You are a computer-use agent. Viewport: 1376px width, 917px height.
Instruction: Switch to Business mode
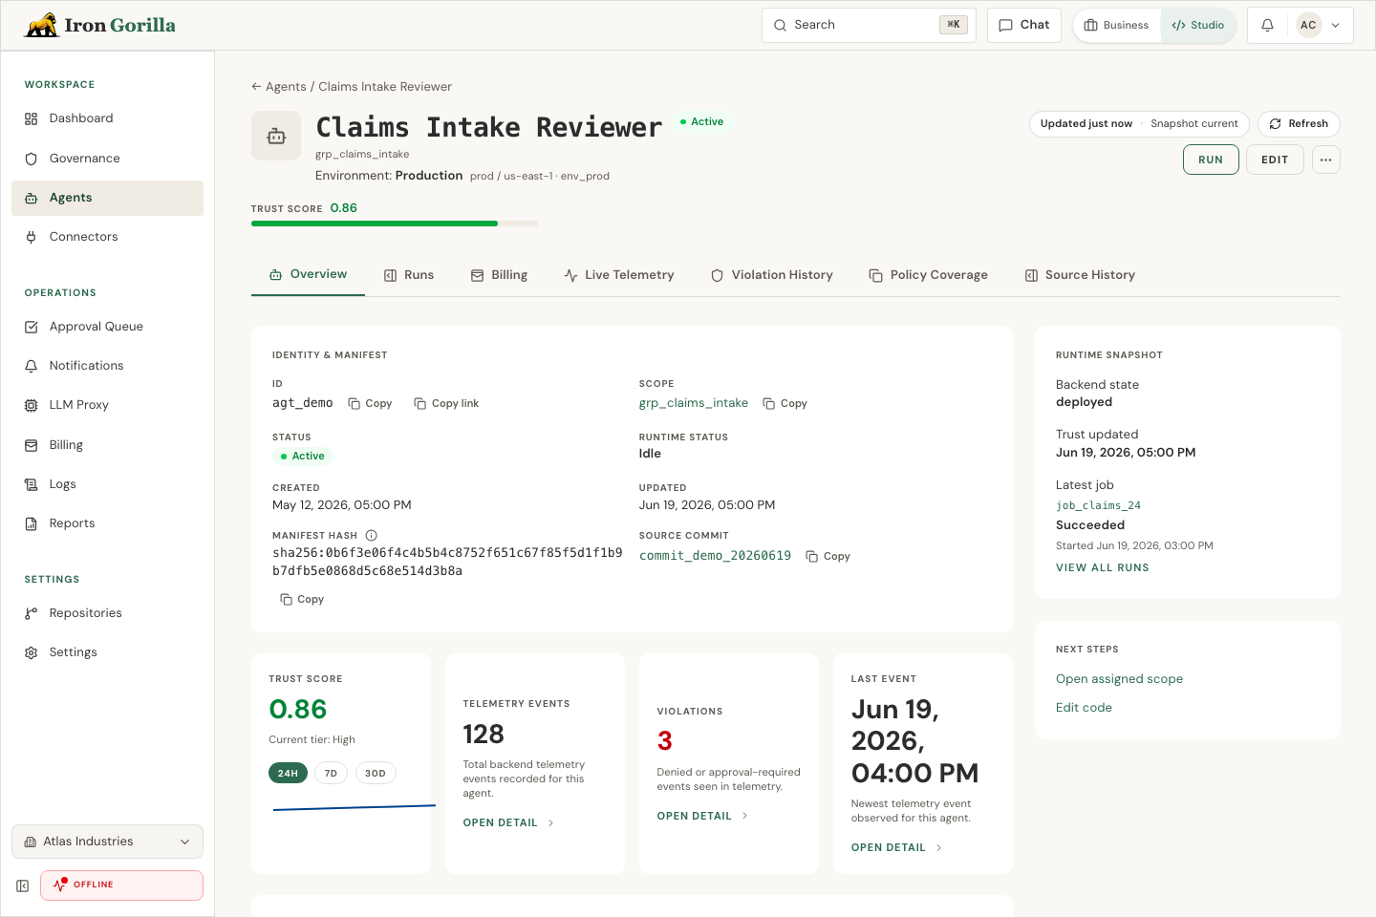[x=1116, y=26]
